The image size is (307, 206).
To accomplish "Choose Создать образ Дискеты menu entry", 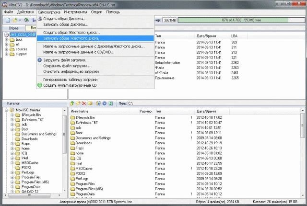I will tap(95, 19).
